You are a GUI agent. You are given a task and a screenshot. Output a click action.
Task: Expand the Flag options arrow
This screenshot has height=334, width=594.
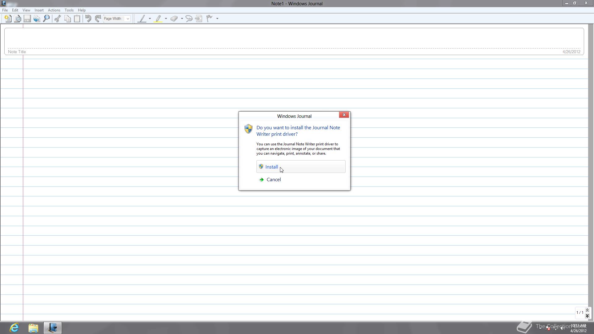pos(217,19)
